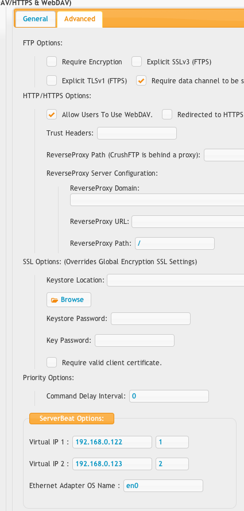Click the Ethernet Adapter OS Name field
Image resolution: width=244 pixels, height=511 pixels.
(x=163, y=486)
